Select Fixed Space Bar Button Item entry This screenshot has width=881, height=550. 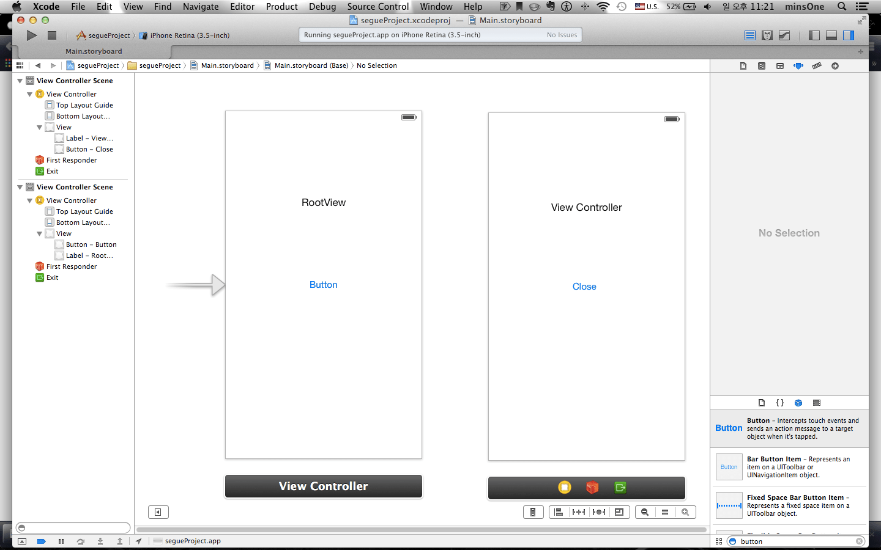point(789,505)
